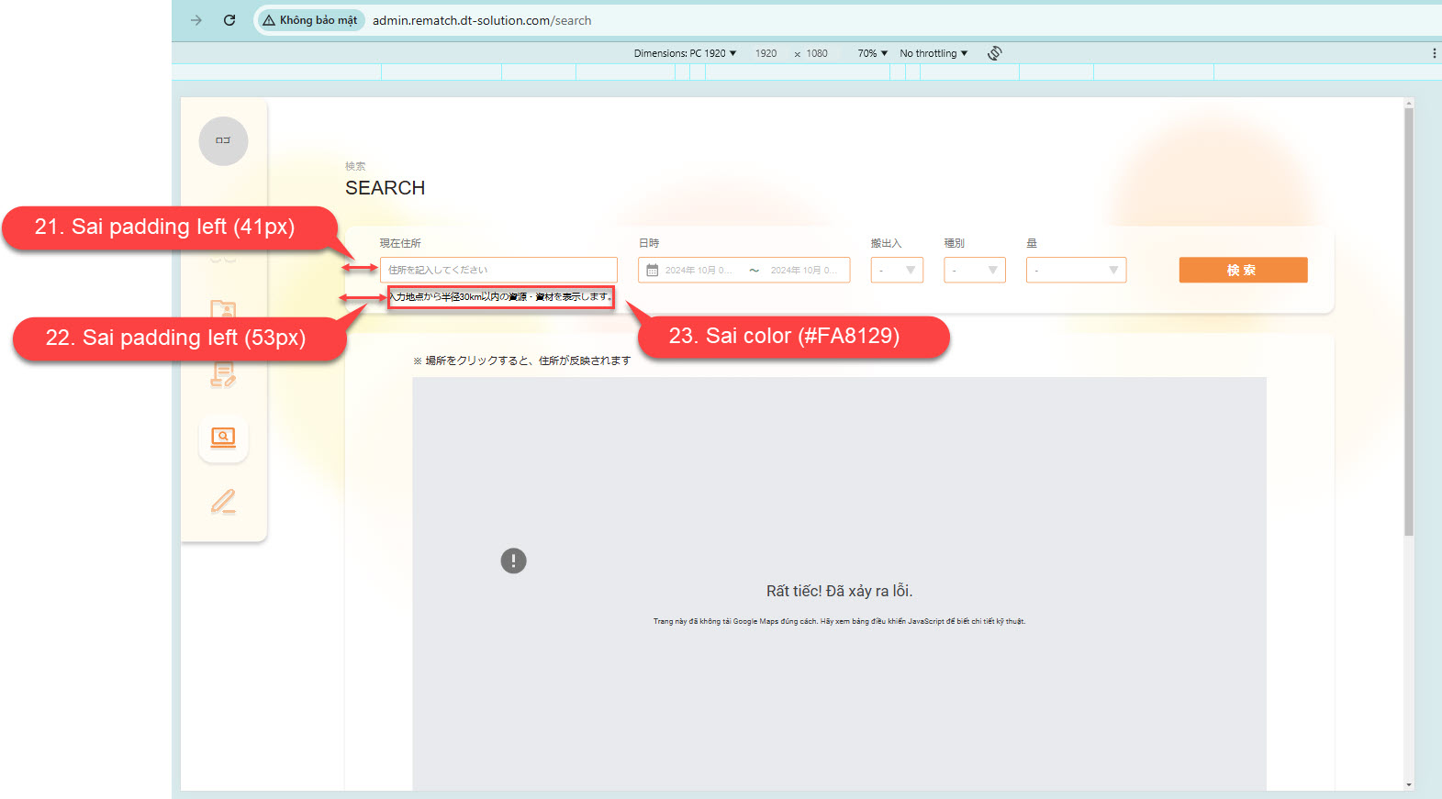
Task: Open the No throttling dropdown
Action: click(933, 53)
